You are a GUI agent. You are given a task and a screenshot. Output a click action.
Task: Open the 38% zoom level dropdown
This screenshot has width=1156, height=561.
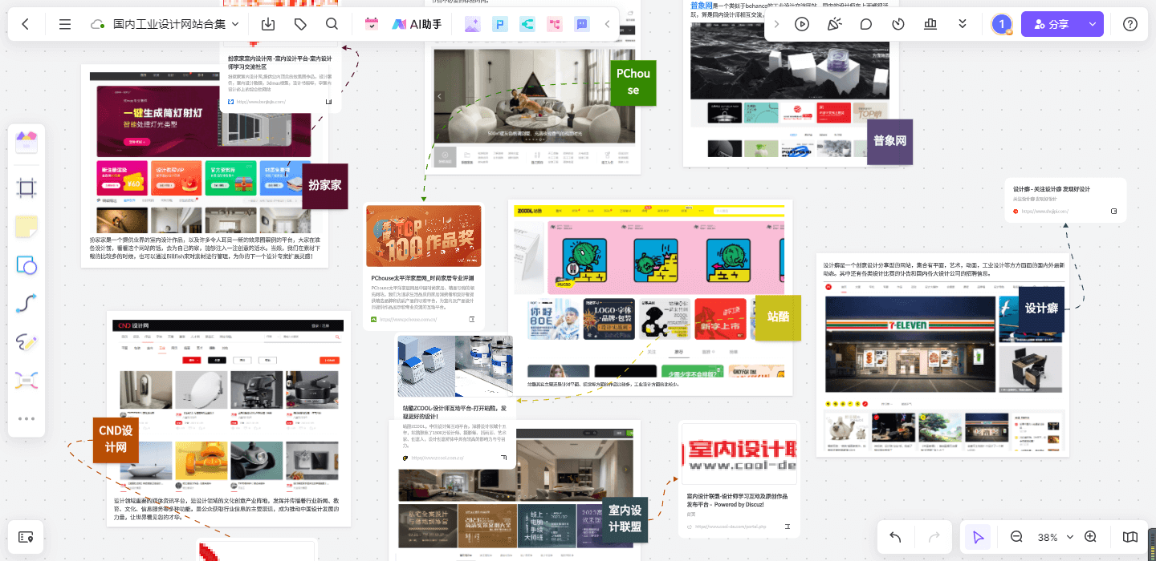1055,537
